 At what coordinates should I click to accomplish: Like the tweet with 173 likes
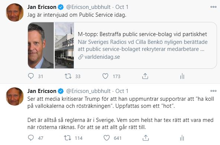click(x=105, y=76)
